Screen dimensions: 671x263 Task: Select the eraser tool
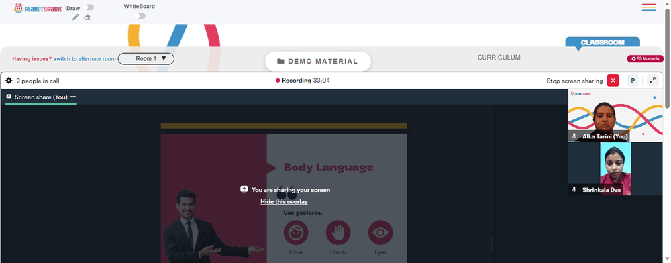[87, 17]
